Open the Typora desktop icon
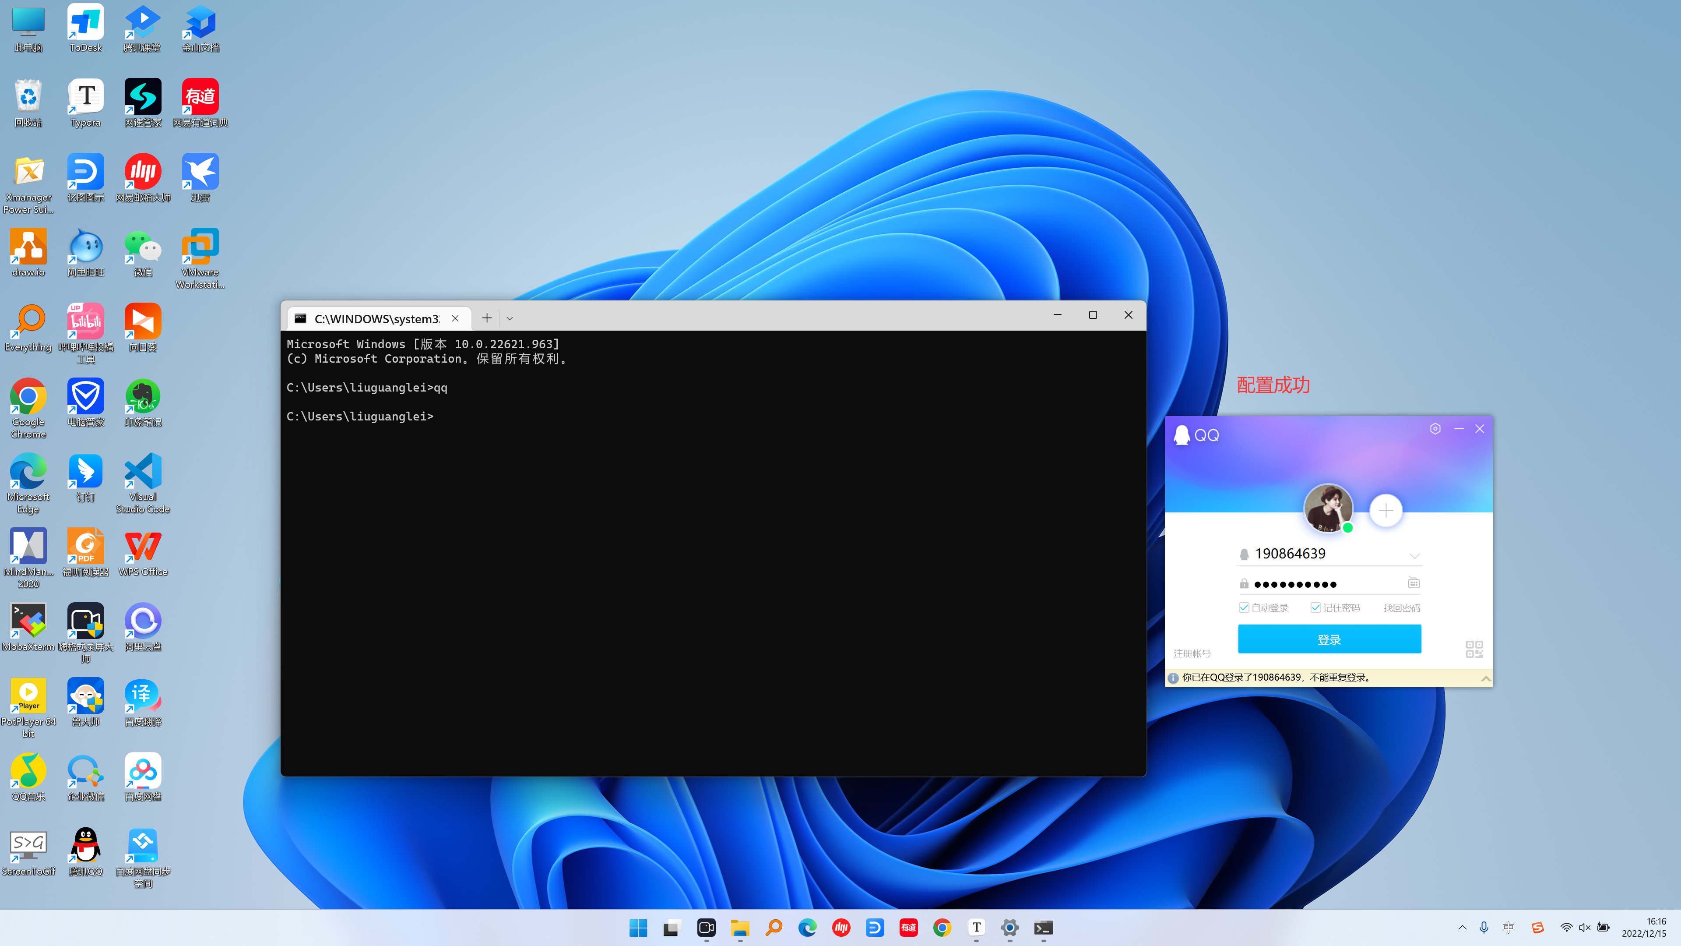The image size is (1681, 946). (x=85, y=103)
